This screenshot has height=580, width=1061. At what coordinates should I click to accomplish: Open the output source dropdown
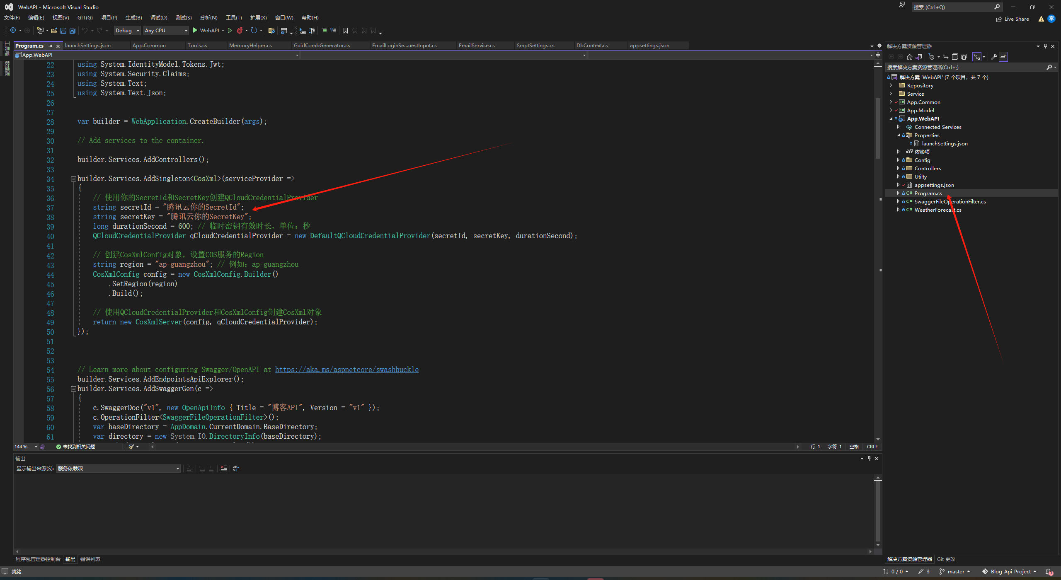coord(119,468)
